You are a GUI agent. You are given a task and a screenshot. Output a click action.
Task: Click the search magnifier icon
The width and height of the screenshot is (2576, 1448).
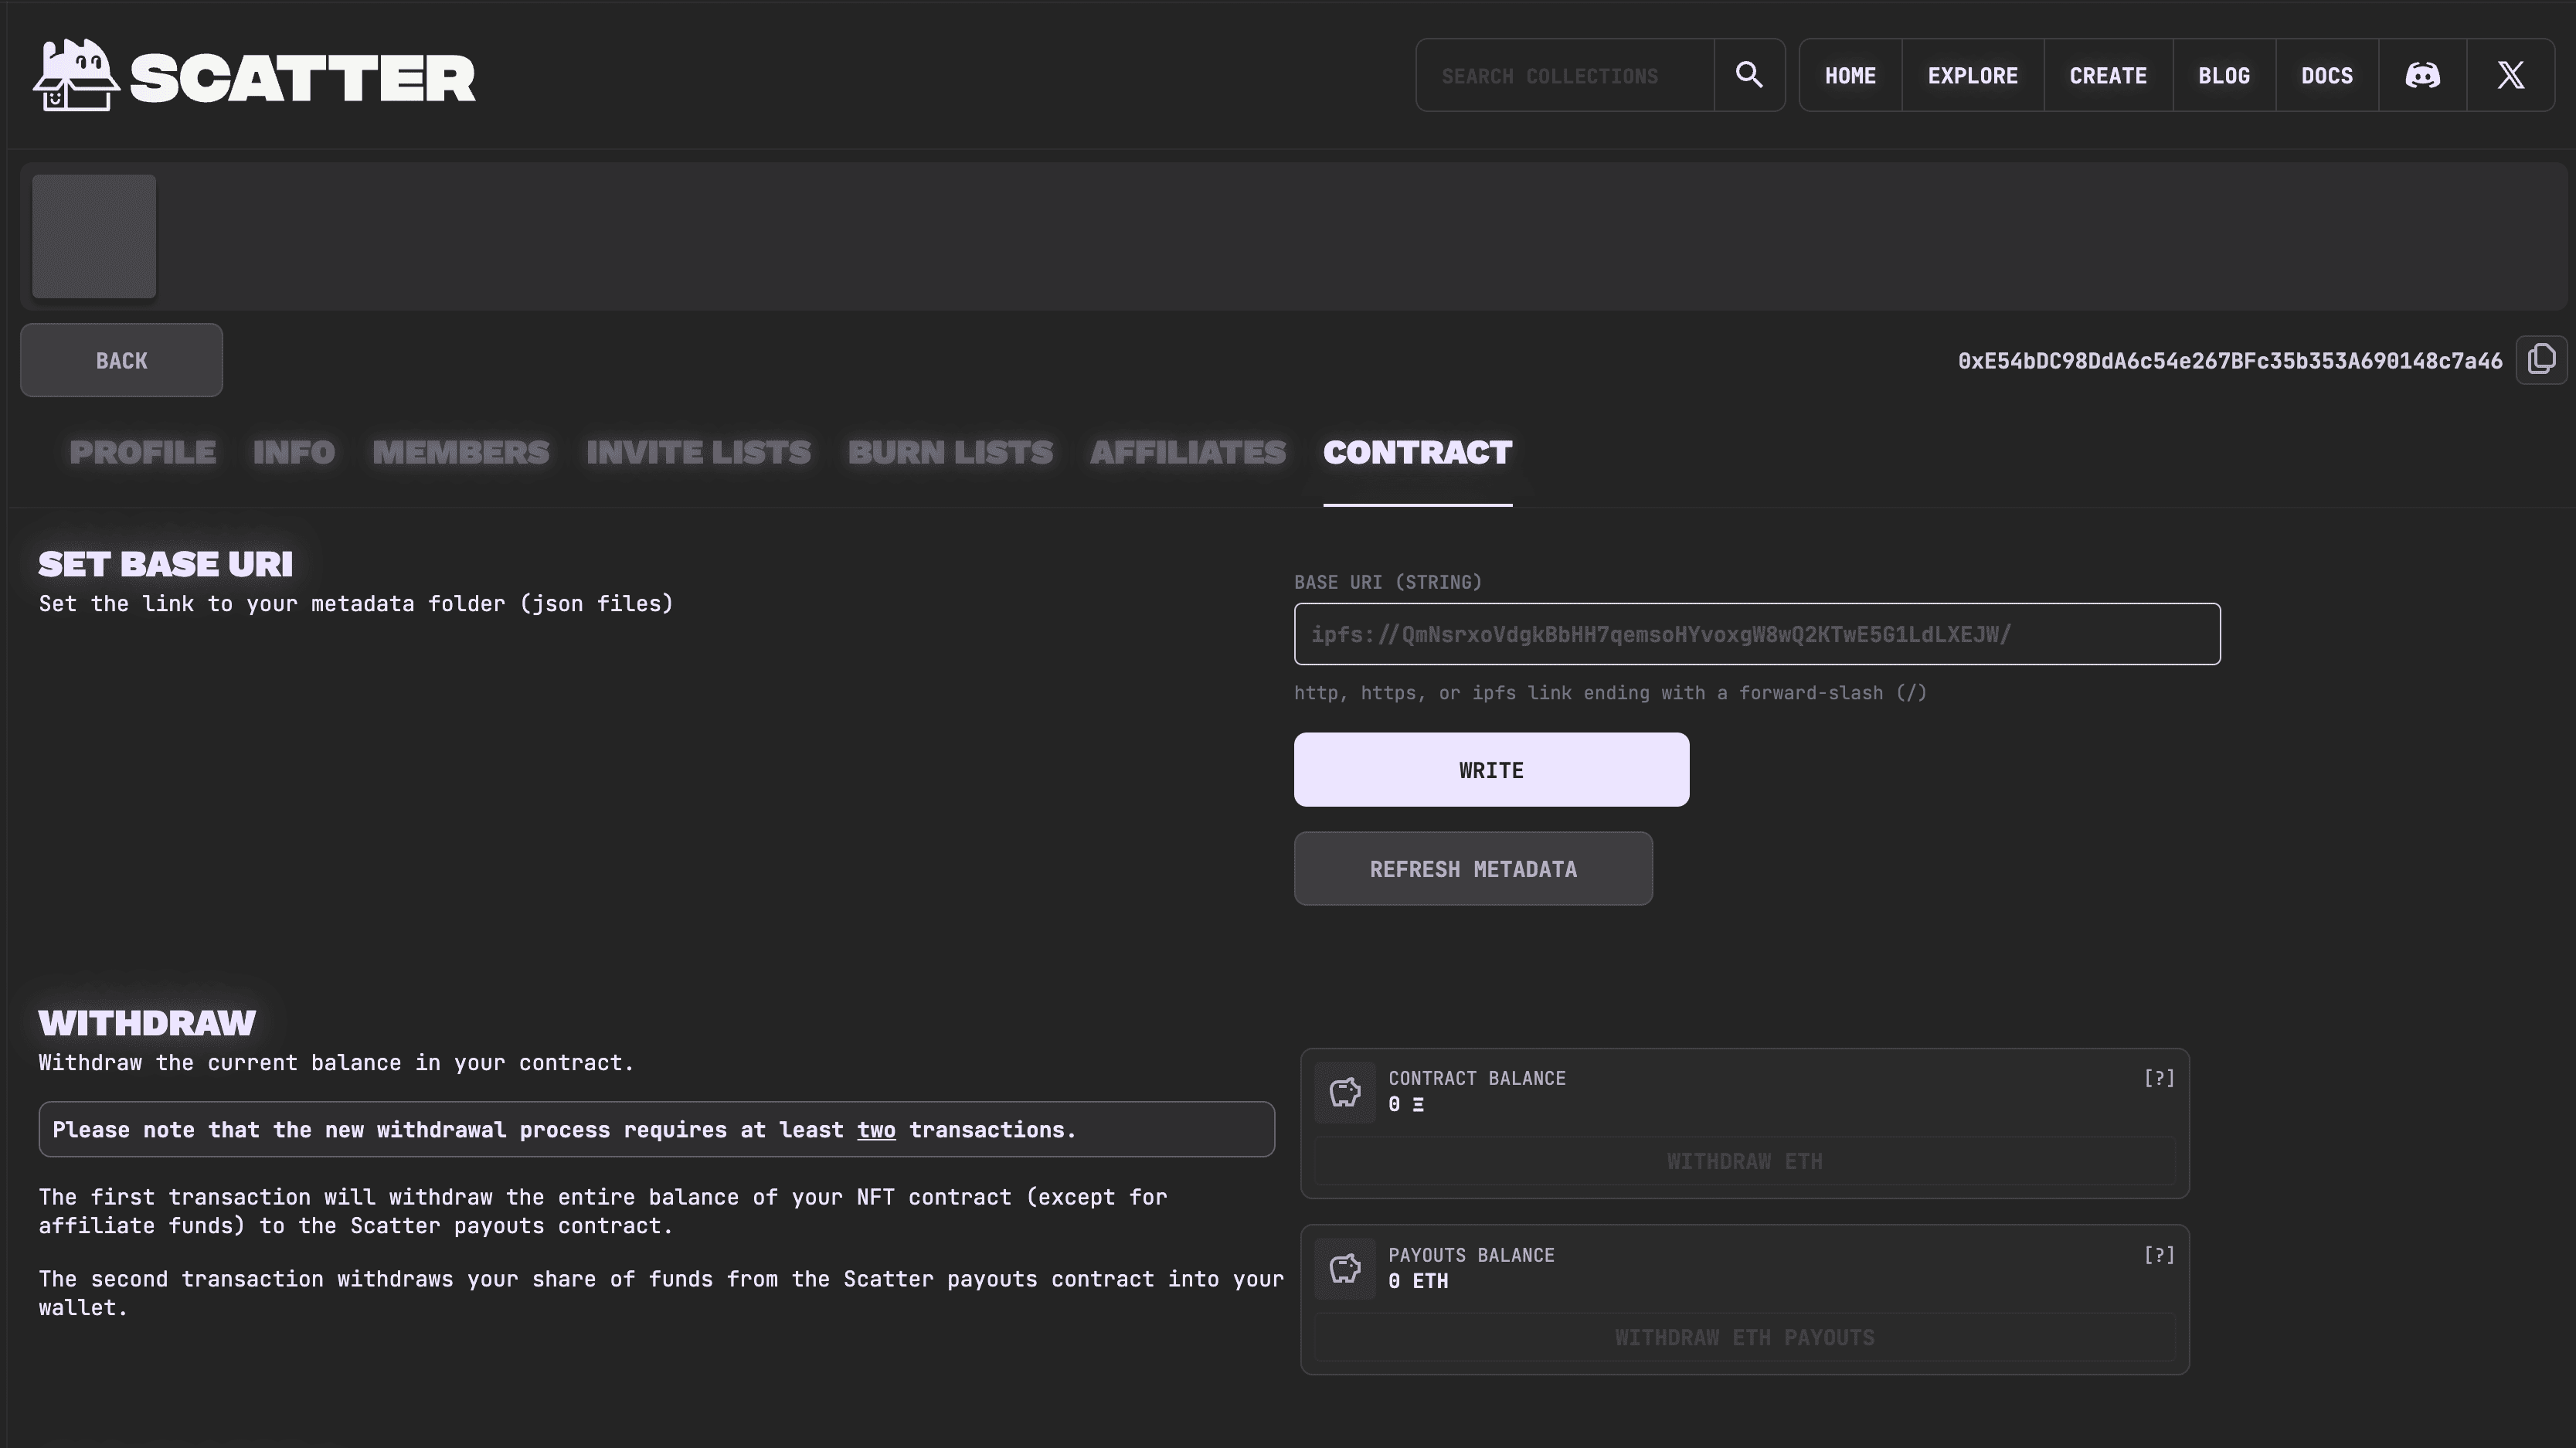pos(1748,75)
